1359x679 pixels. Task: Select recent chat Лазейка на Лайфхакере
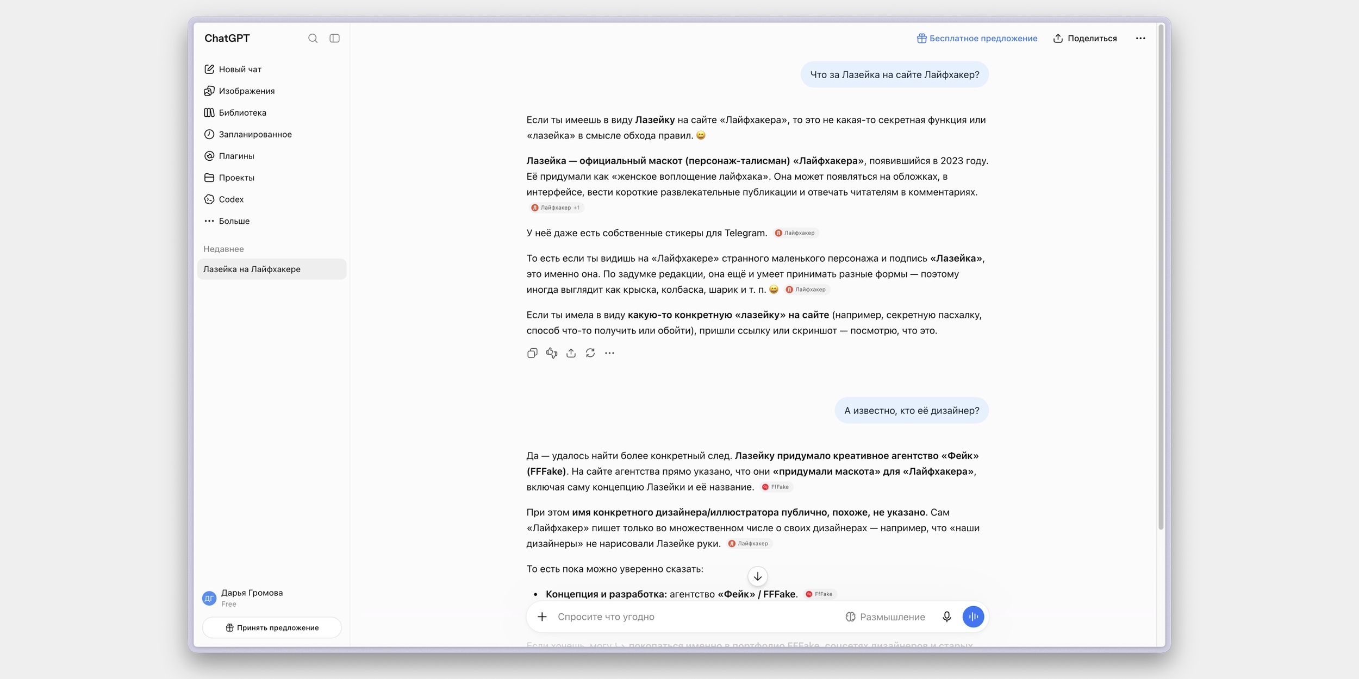point(271,269)
